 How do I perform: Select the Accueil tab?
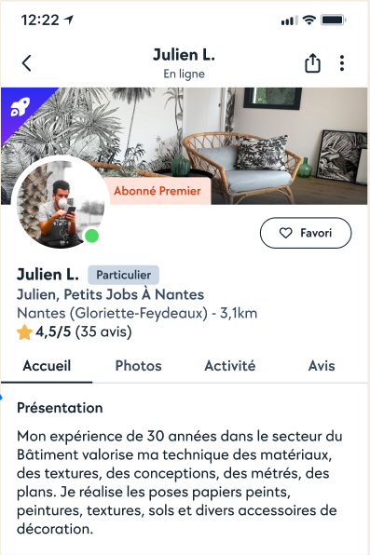coord(47,366)
